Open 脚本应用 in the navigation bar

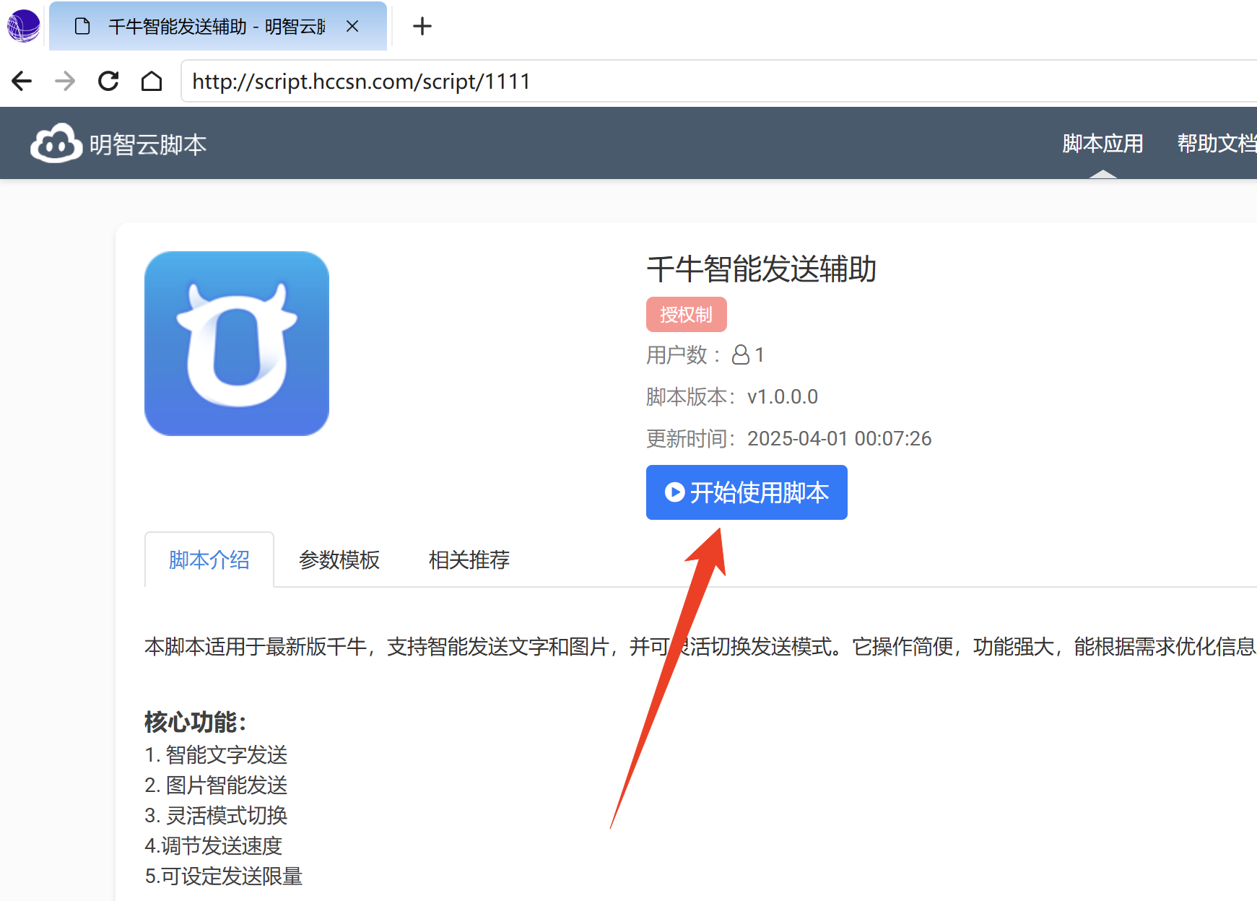[x=1102, y=144]
